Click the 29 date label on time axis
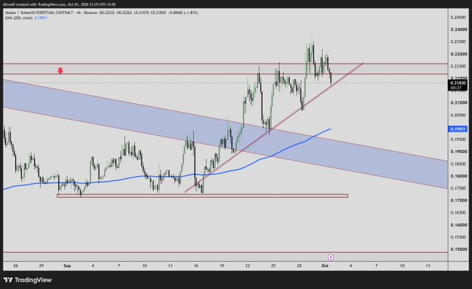 point(41,265)
